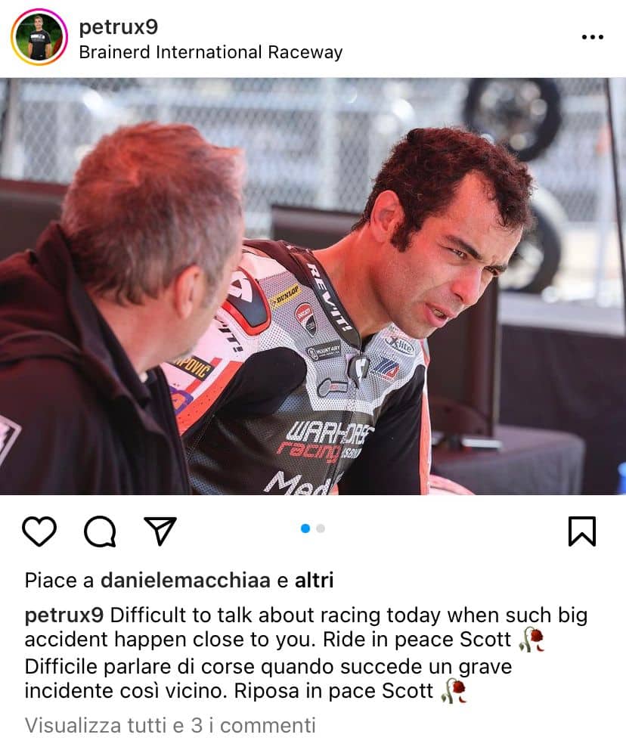Select the first blue carousel dot
Image resolution: width=626 pixels, height=753 pixels.
305,528
